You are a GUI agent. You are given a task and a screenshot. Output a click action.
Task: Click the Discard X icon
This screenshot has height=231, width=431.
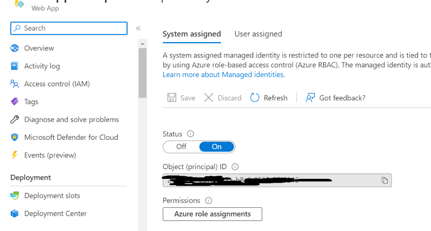[x=209, y=98]
